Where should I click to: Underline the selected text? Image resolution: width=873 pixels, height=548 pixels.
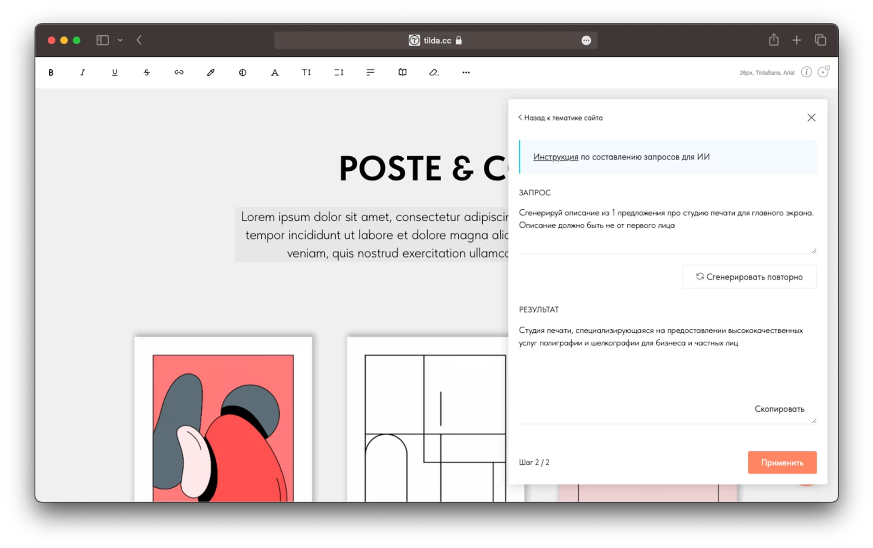[114, 73]
